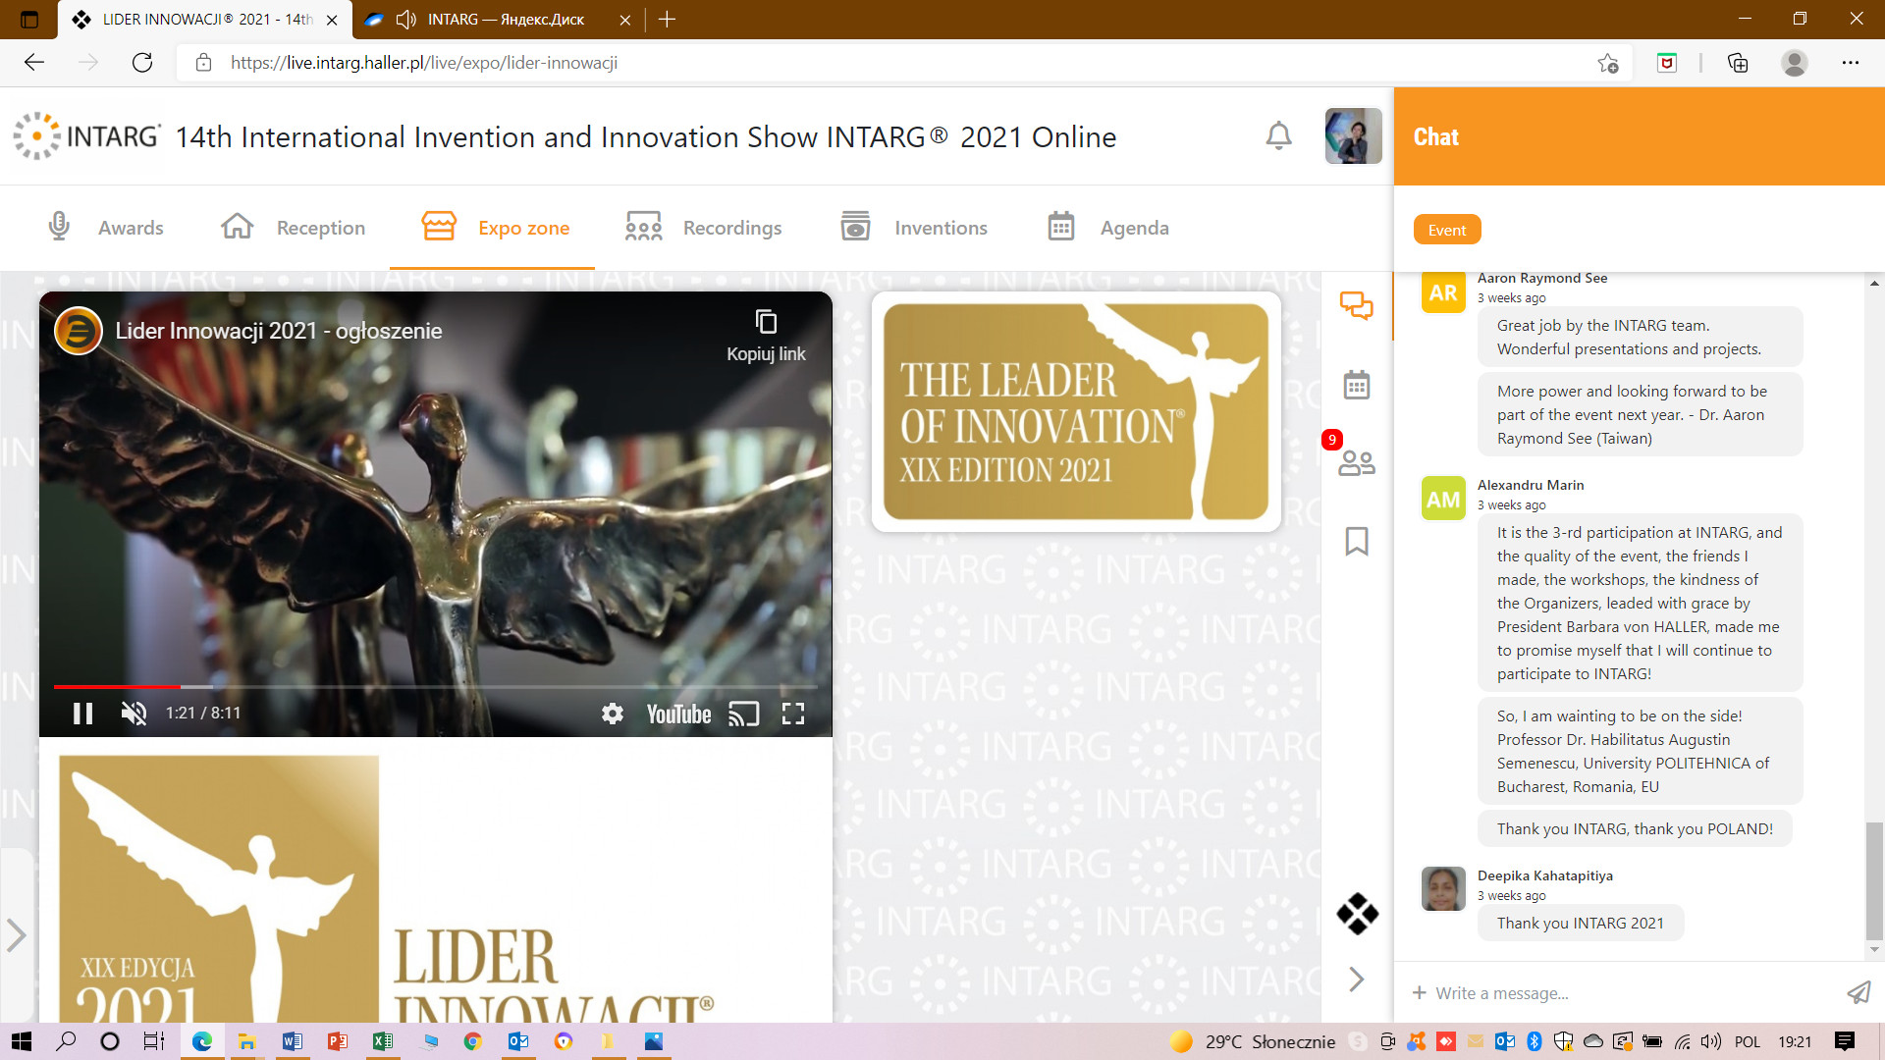
Task: View the Agenda tab
Action: click(x=1107, y=228)
